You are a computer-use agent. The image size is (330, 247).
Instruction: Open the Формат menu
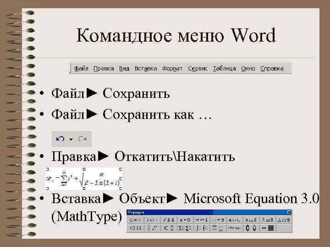(172, 69)
